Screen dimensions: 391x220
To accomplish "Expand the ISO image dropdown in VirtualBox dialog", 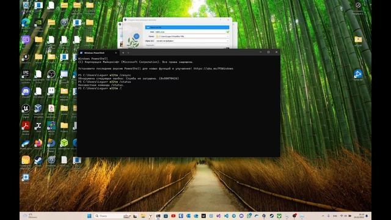I will point(227,41).
